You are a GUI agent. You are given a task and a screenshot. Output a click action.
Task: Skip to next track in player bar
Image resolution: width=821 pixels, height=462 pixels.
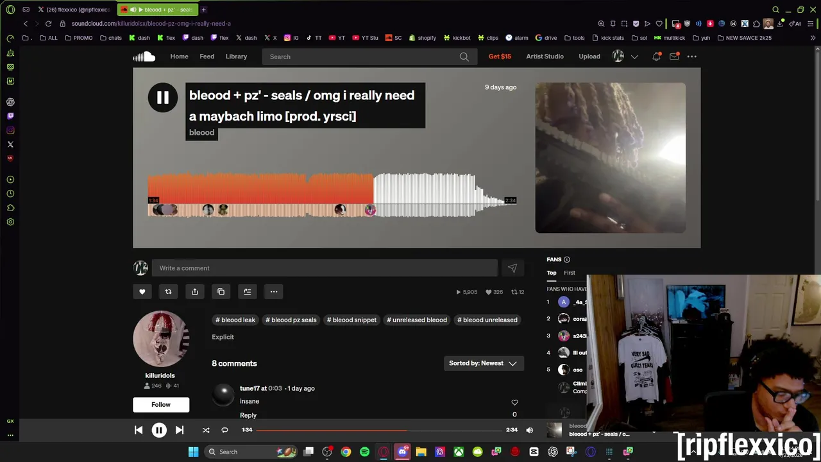[x=180, y=430]
